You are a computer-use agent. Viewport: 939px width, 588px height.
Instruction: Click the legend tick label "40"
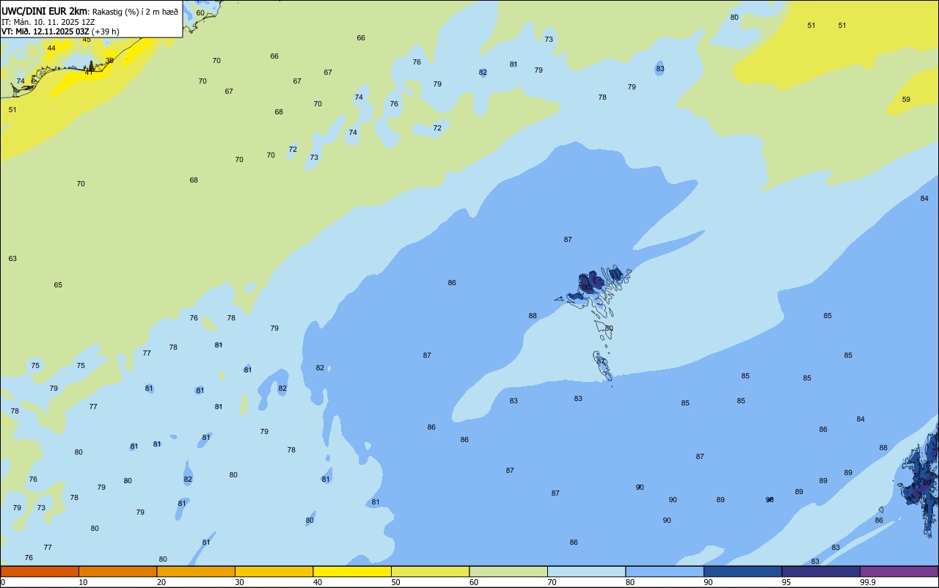(x=318, y=582)
